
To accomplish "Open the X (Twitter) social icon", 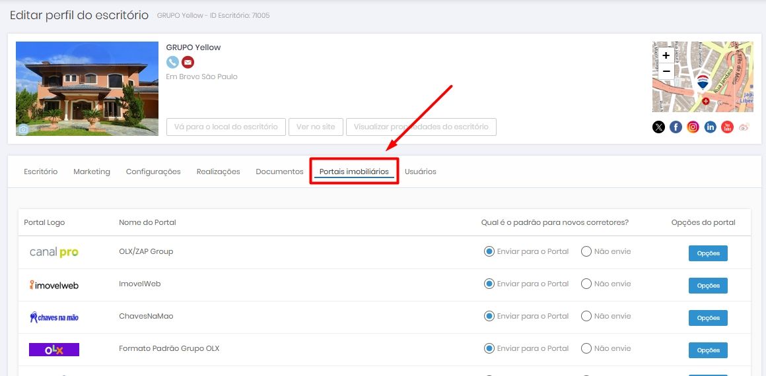I will coord(658,127).
